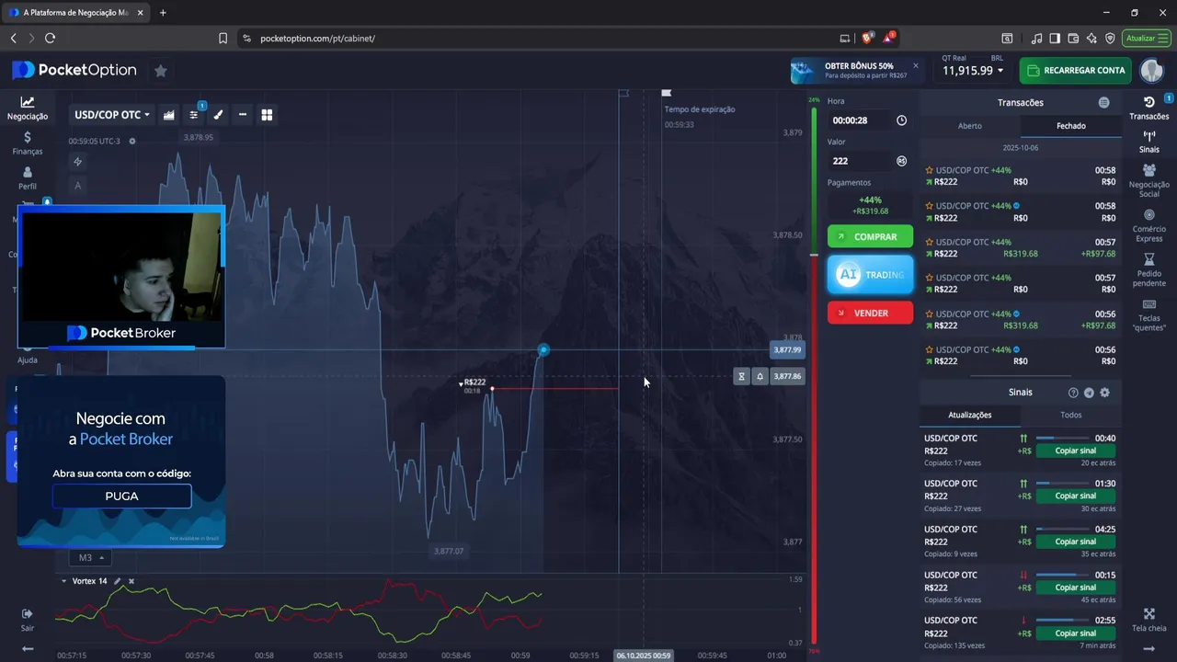This screenshot has width=1177, height=662.
Task: Open Transações history side icon
Action: [x=1148, y=108]
